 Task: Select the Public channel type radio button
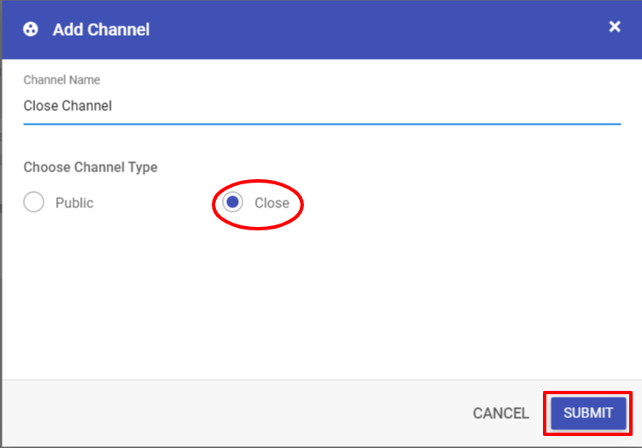pyautogui.click(x=33, y=202)
